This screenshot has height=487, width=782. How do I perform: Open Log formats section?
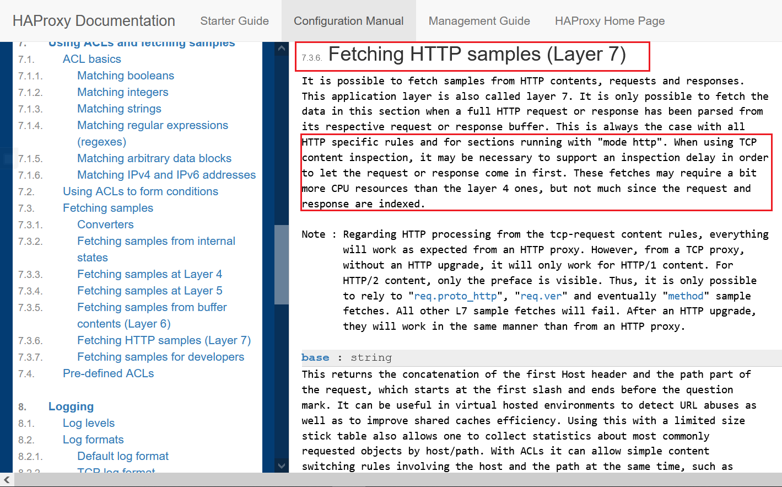coord(93,440)
